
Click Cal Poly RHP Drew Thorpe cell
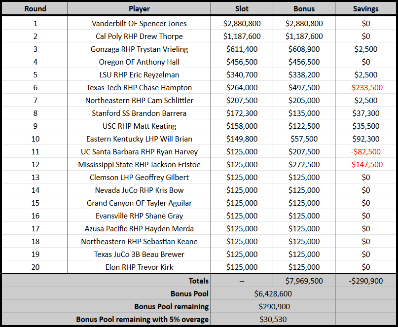[140, 36]
